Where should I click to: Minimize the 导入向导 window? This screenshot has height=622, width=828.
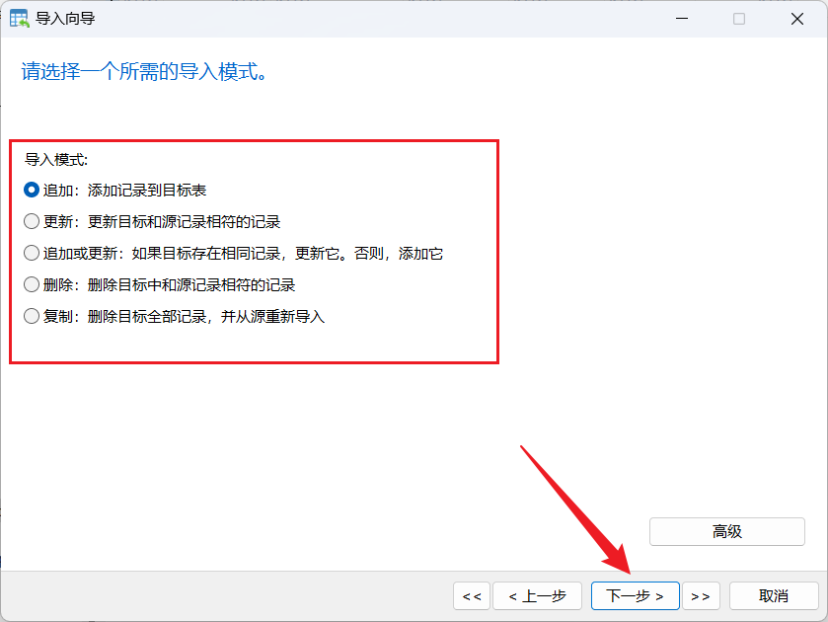pyautogui.click(x=682, y=18)
